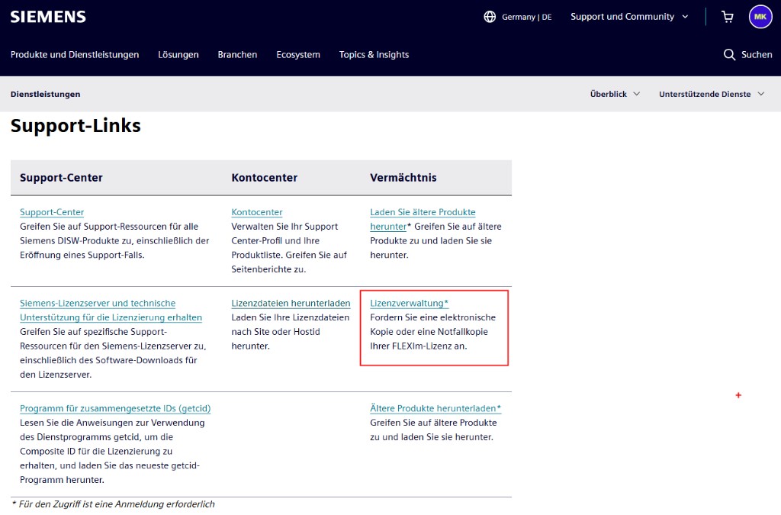This screenshot has height=515, width=781.
Task: Open the shopping cart
Action: pos(727,17)
